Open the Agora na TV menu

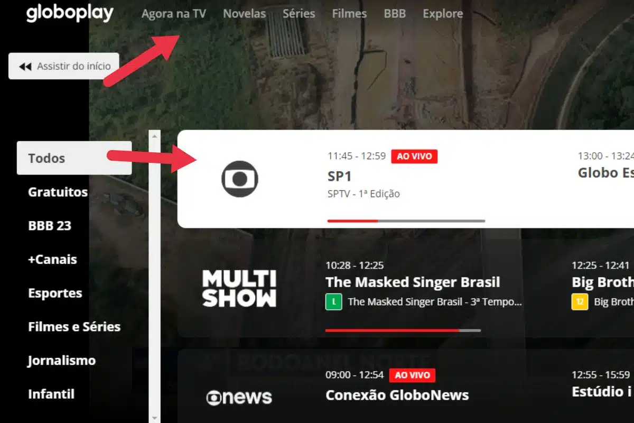click(x=174, y=14)
